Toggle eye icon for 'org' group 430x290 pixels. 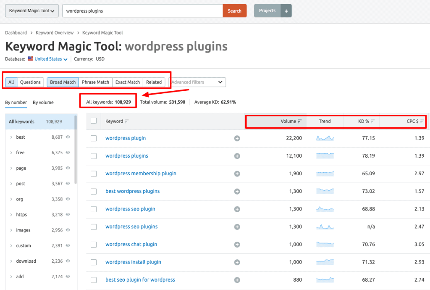click(x=68, y=199)
